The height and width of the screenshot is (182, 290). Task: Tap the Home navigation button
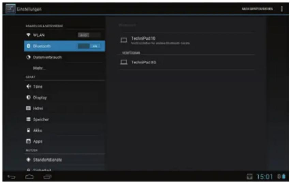pyautogui.click(x=29, y=177)
